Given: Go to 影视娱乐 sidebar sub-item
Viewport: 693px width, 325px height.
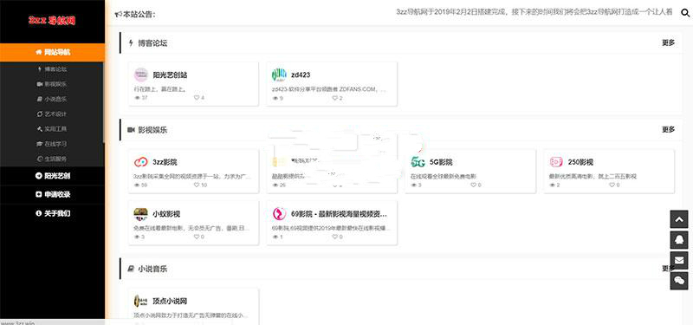Looking at the screenshot, I should [52, 84].
